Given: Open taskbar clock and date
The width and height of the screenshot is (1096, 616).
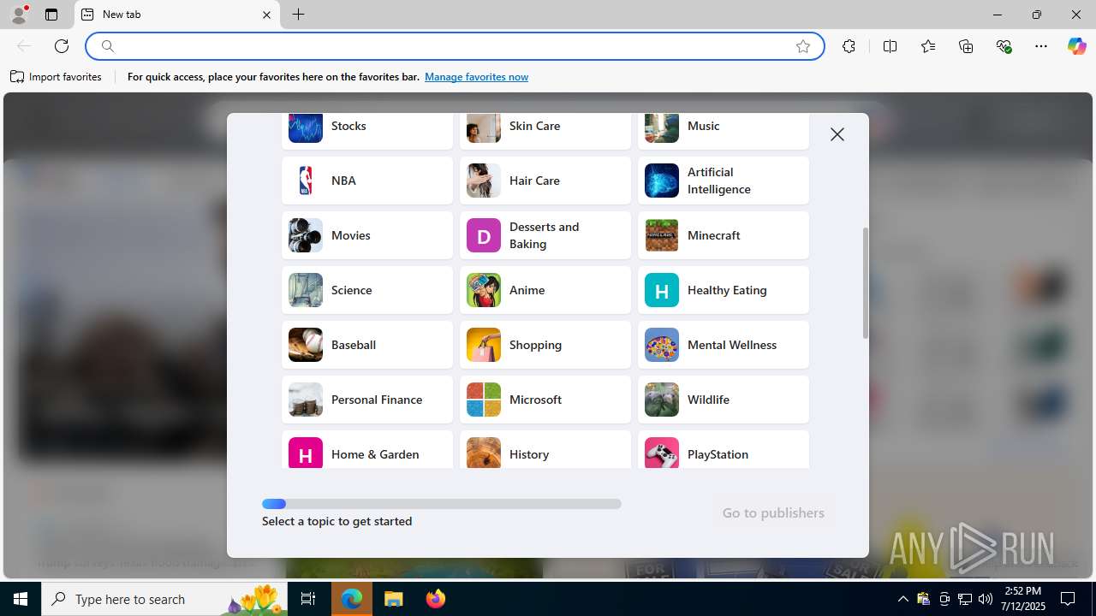Looking at the screenshot, I should tap(1023, 599).
